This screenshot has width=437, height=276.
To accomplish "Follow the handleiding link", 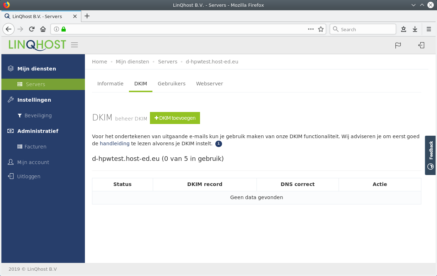I will point(115,143).
